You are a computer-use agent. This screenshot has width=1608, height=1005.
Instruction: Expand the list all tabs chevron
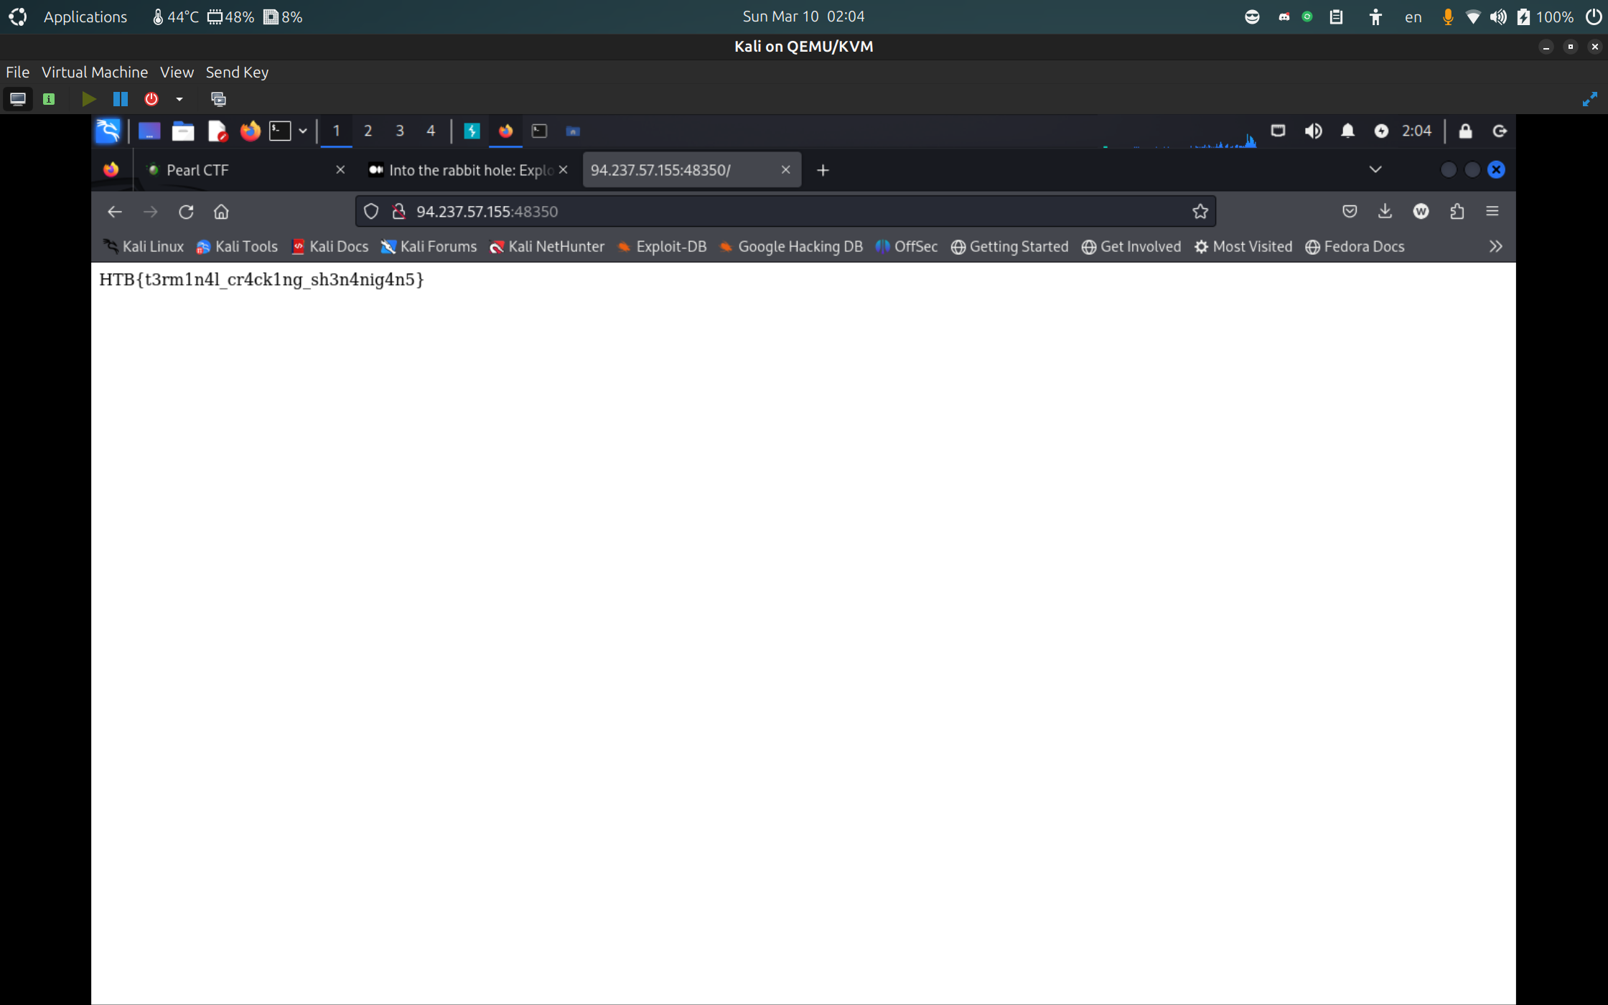click(1375, 169)
